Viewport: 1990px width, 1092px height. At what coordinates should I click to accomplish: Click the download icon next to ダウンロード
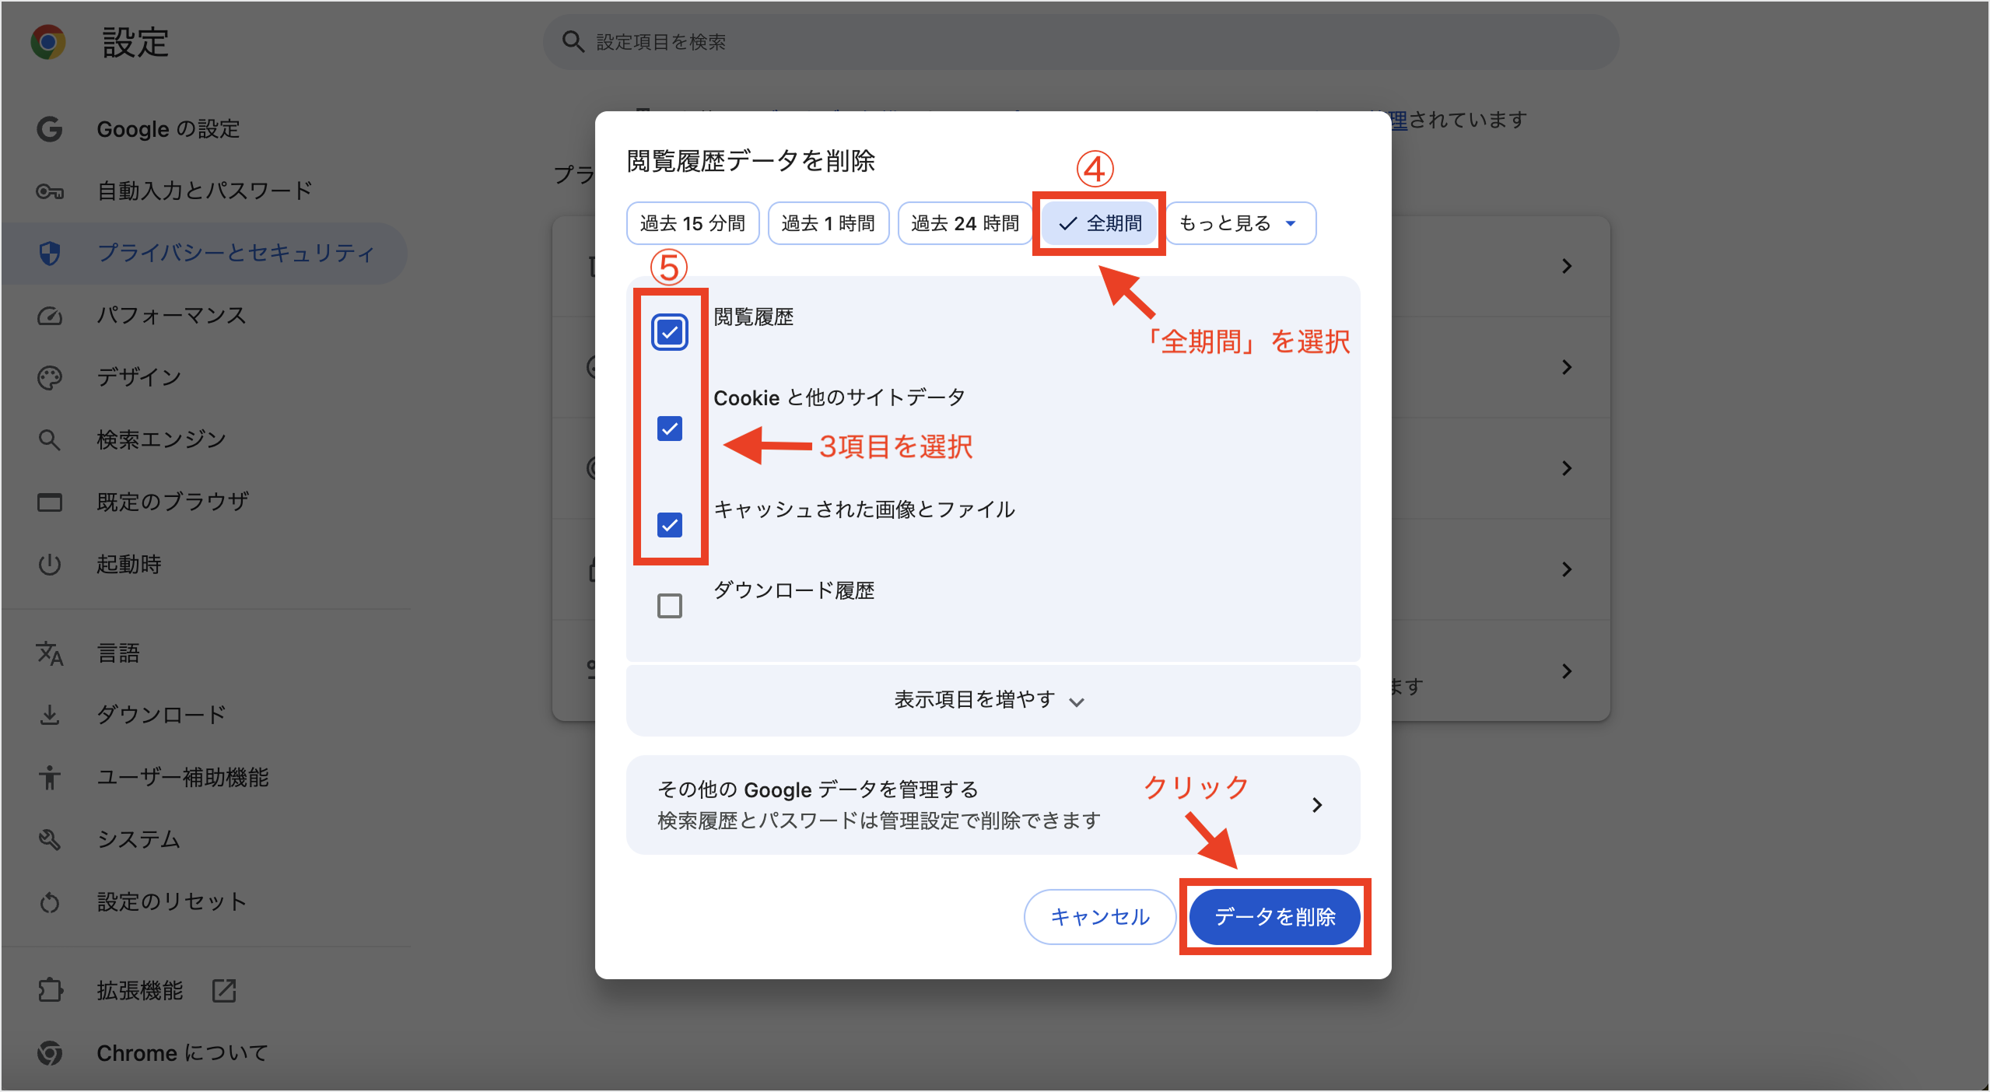[50, 715]
